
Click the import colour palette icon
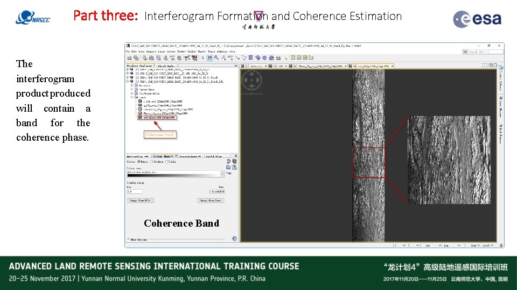point(228,167)
